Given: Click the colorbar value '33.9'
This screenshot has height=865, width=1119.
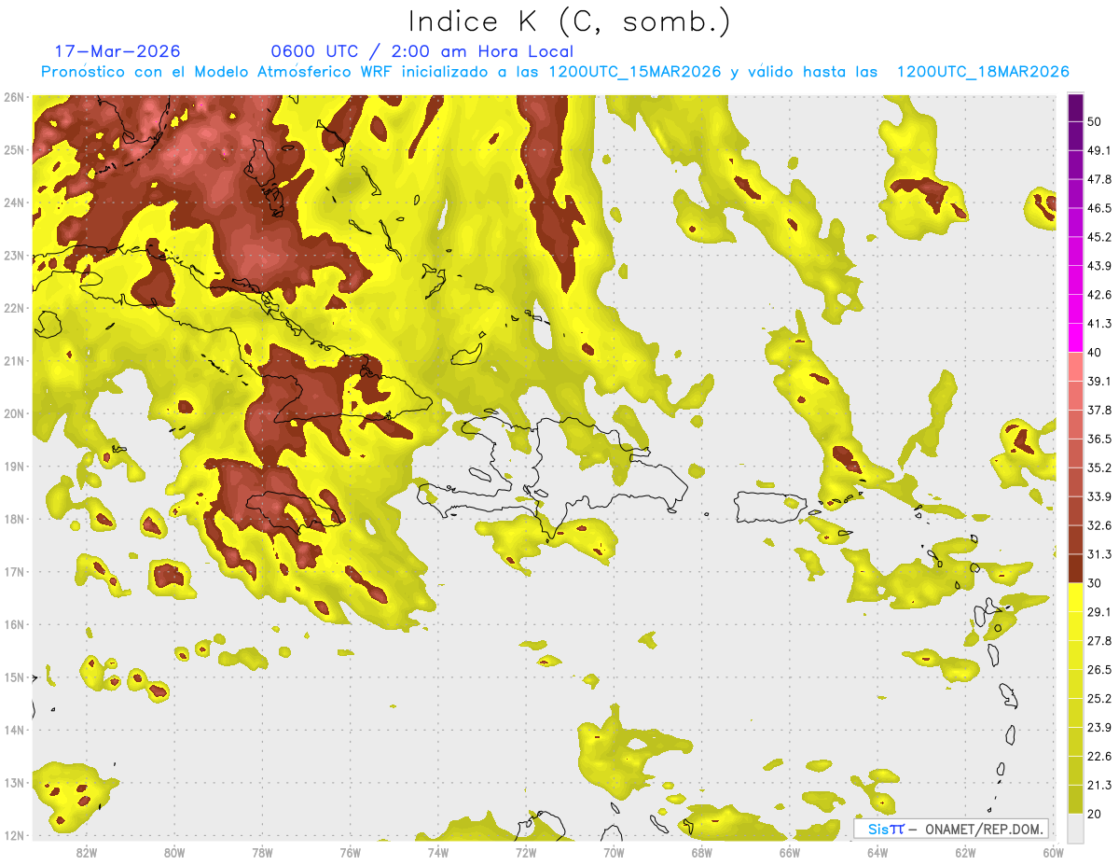Looking at the screenshot, I should (1098, 496).
